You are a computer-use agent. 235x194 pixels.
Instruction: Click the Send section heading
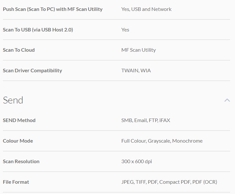point(13,100)
